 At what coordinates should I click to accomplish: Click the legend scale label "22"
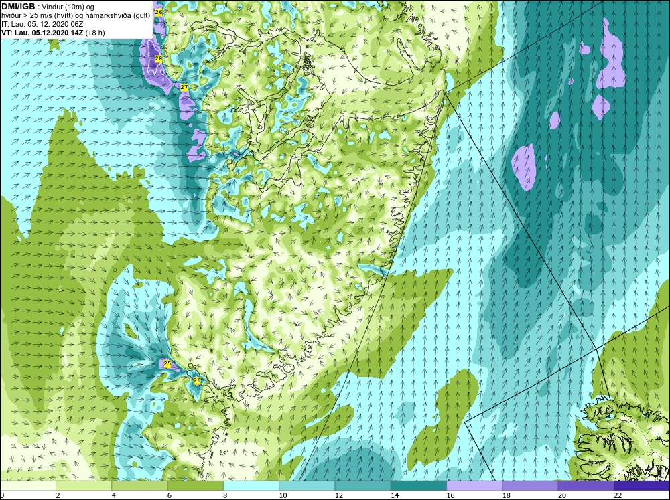click(x=618, y=495)
